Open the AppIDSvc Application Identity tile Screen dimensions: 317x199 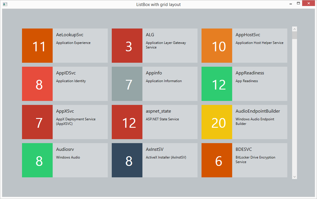(80, 84)
